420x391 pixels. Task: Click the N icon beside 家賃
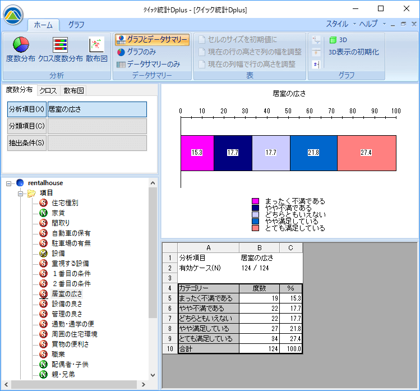43,213
